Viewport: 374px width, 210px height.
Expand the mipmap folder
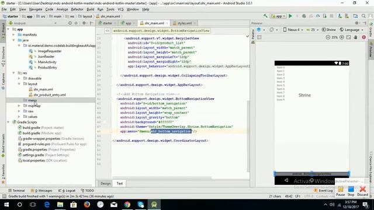tap(19, 106)
